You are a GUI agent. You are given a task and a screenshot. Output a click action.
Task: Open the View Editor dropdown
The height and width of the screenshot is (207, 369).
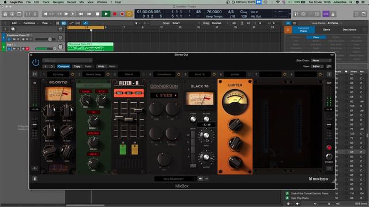point(318,67)
